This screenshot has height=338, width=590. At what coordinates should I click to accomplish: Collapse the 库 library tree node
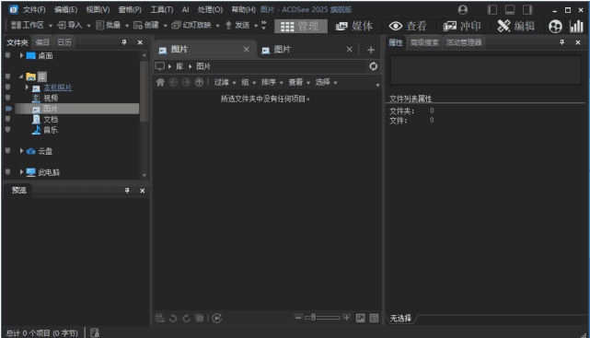(x=21, y=76)
